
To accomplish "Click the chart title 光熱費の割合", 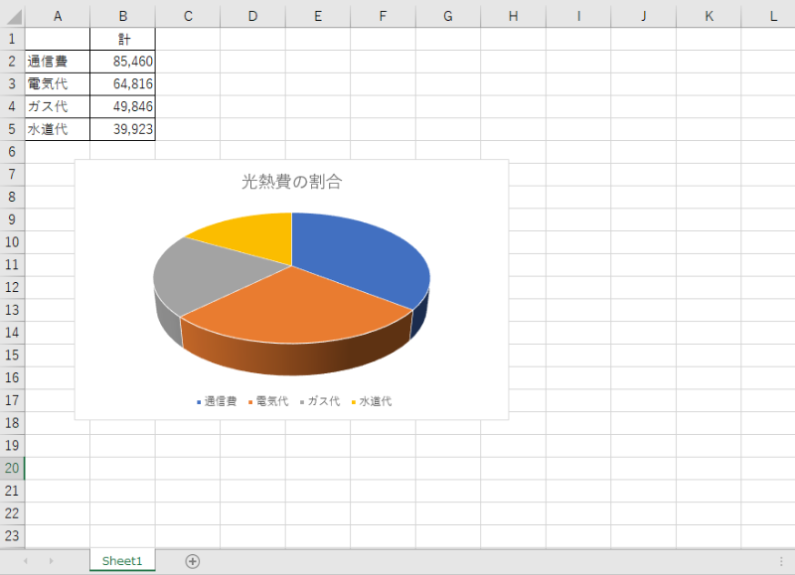I will pyautogui.click(x=291, y=182).
